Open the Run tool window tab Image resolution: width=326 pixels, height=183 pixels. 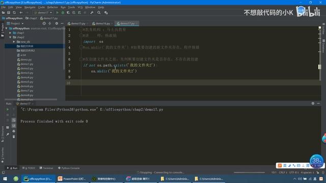(12, 168)
